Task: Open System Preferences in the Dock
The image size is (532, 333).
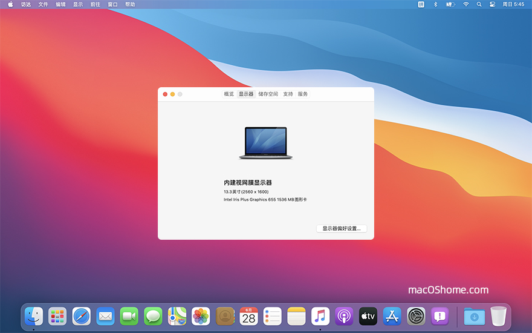Action: click(x=417, y=316)
